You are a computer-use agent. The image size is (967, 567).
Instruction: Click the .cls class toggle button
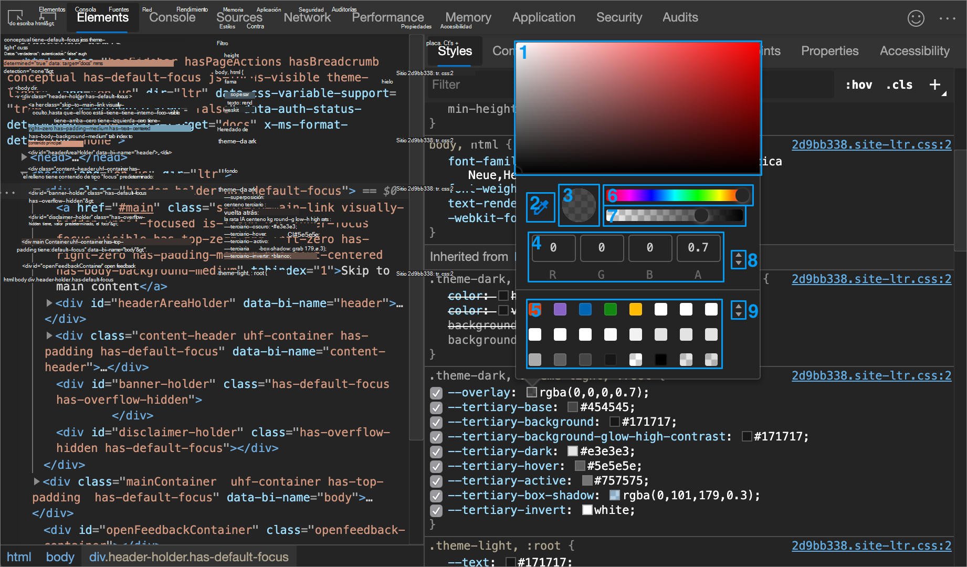point(899,85)
